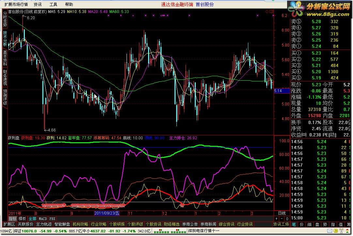This screenshot has width=353, height=236.
Task: Click the 日线 period button
Action: click(282, 213)
